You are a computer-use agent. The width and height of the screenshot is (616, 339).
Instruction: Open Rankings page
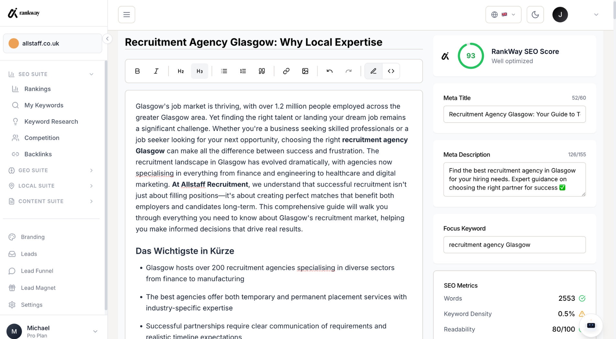coord(38,89)
